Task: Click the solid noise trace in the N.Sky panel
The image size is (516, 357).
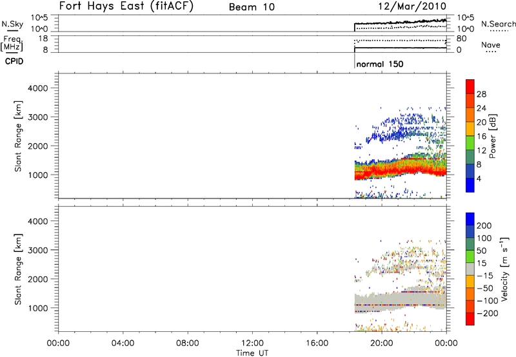Action: pyautogui.click(x=400, y=23)
